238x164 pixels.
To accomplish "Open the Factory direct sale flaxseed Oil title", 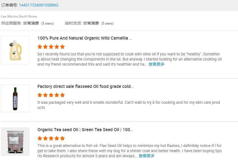I will [85, 87].
